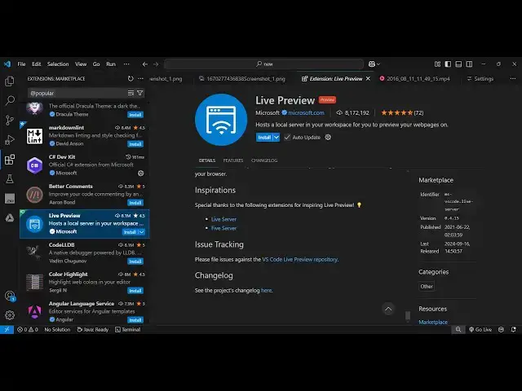Open VS Code Live Preview repository link
Viewport: 522px width, 391px height.
299,259
